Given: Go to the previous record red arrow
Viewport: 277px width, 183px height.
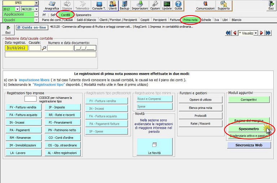Looking at the screenshot, I should 235,33.
